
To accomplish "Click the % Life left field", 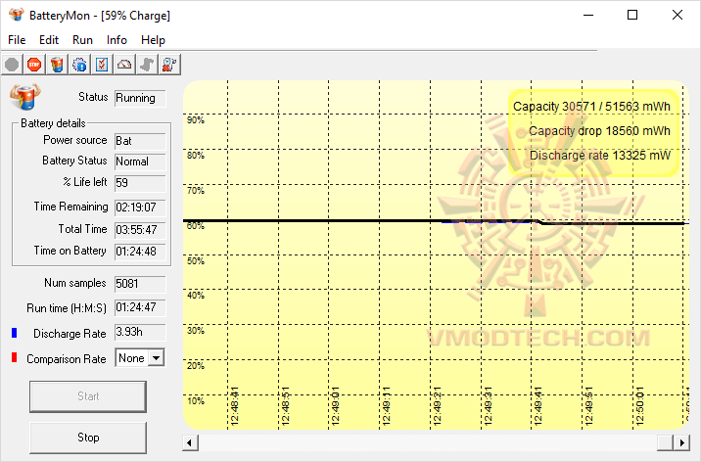I will (x=140, y=183).
